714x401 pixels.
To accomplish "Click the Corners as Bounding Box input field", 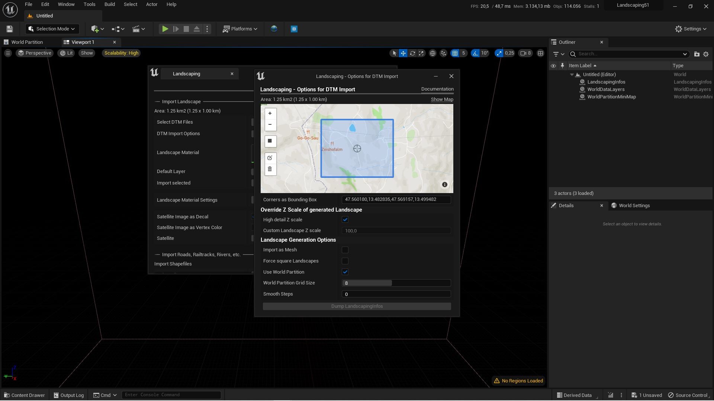I will click(396, 199).
